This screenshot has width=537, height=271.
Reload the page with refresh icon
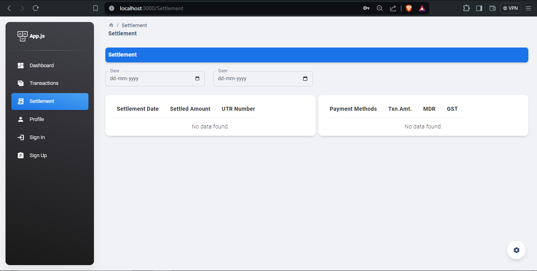(36, 8)
